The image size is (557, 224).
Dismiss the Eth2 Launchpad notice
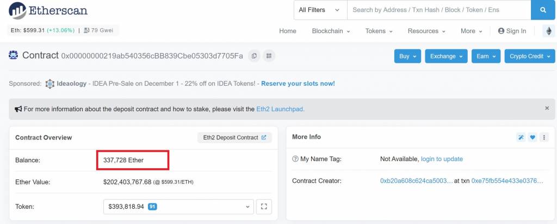pos(547,108)
